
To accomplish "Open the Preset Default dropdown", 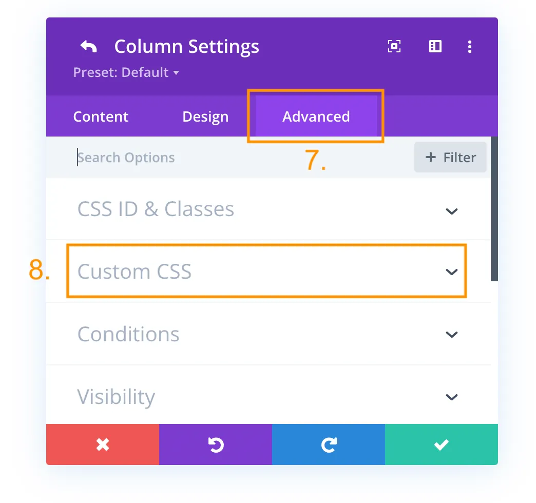I will pyautogui.click(x=126, y=72).
